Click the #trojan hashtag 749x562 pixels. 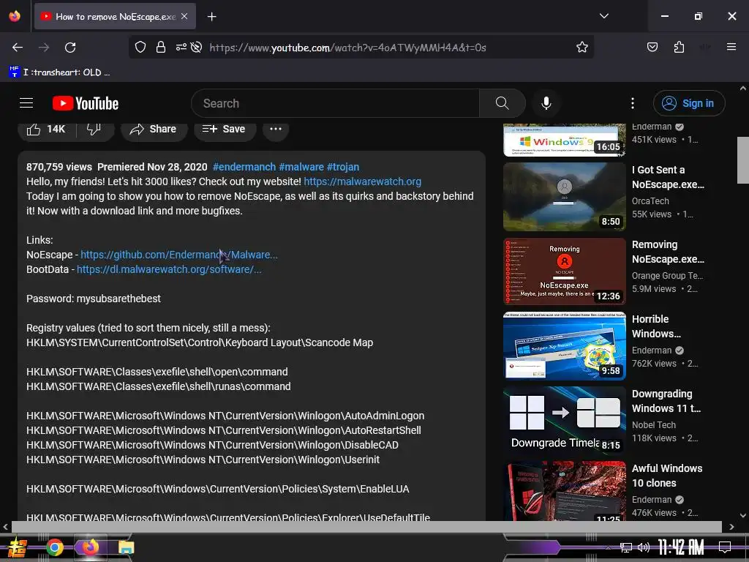click(342, 167)
